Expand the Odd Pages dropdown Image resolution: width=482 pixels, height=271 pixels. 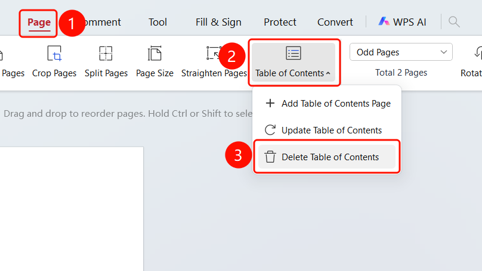point(401,52)
